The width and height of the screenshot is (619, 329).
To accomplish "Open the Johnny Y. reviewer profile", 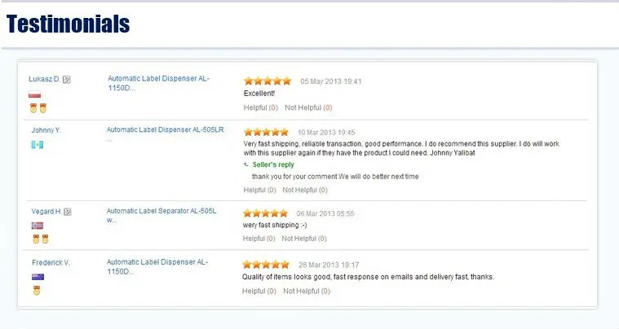I will pyautogui.click(x=46, y=130).
